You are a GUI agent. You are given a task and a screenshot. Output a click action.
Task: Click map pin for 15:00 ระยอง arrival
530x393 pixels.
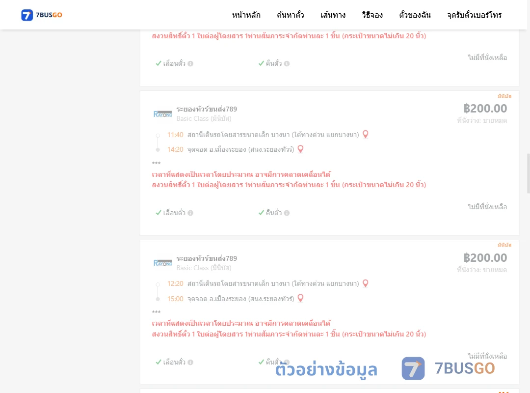pos(300,298)
